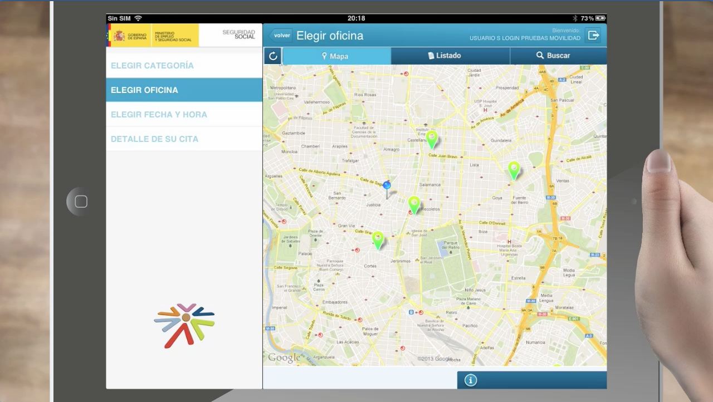Tap the green office marker near Gran Via
Screen dimensions: 713x402
point(378,241)
